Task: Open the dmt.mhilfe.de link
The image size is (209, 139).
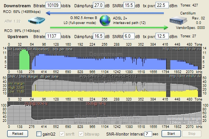Action: point(185,76)
